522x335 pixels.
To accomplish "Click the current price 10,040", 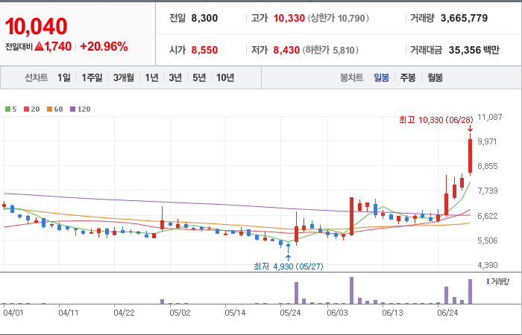I will pyautogui.click(x=36, y=27).
